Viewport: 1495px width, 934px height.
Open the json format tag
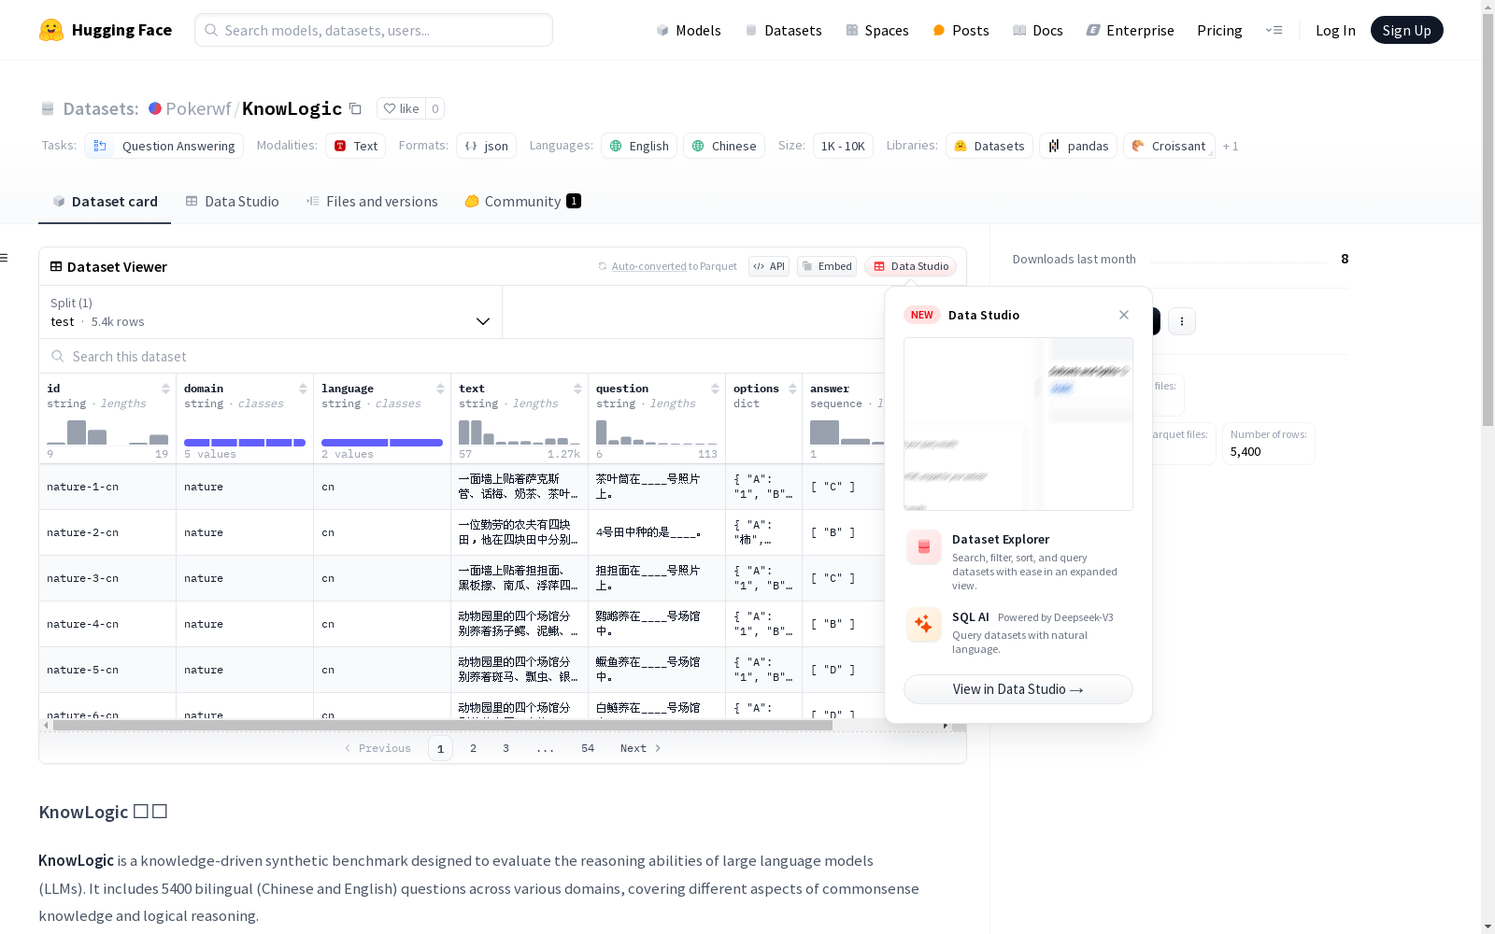(486, 146)
